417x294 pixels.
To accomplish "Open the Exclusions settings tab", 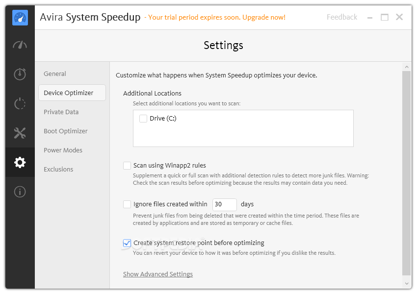I will click(x=58, y=169).
